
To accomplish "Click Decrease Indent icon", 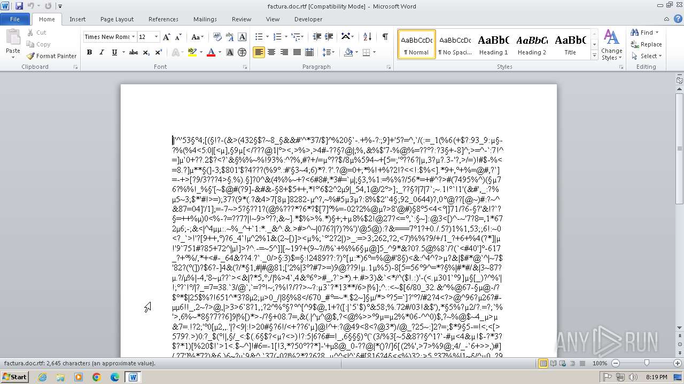I will click(x=317, y=37).
